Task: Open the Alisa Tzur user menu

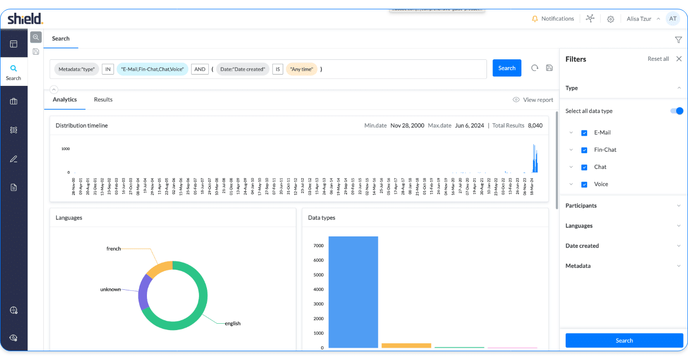Action: pyautogui.click(x=643, y=19)
